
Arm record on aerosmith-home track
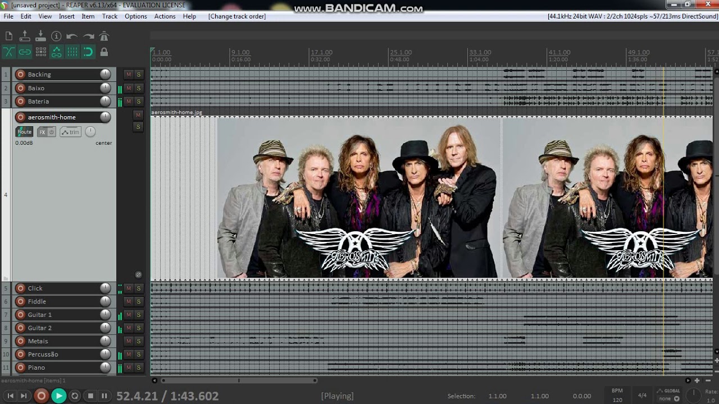point(20,117)
